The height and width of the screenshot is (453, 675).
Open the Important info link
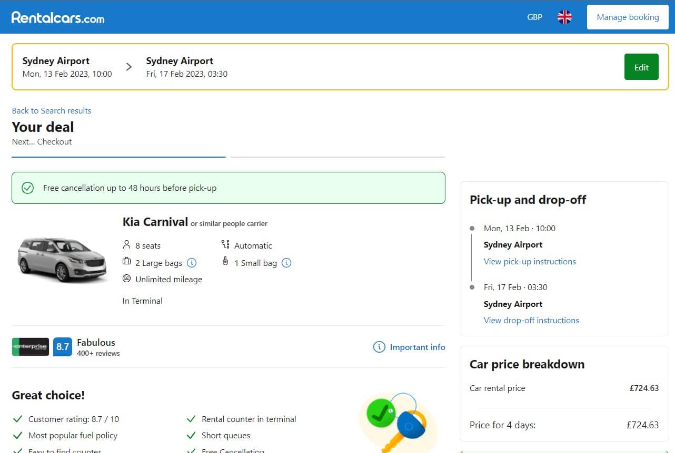[x=418, y=347]
